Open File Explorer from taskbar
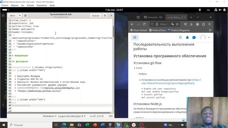 (x=72, y=125)
